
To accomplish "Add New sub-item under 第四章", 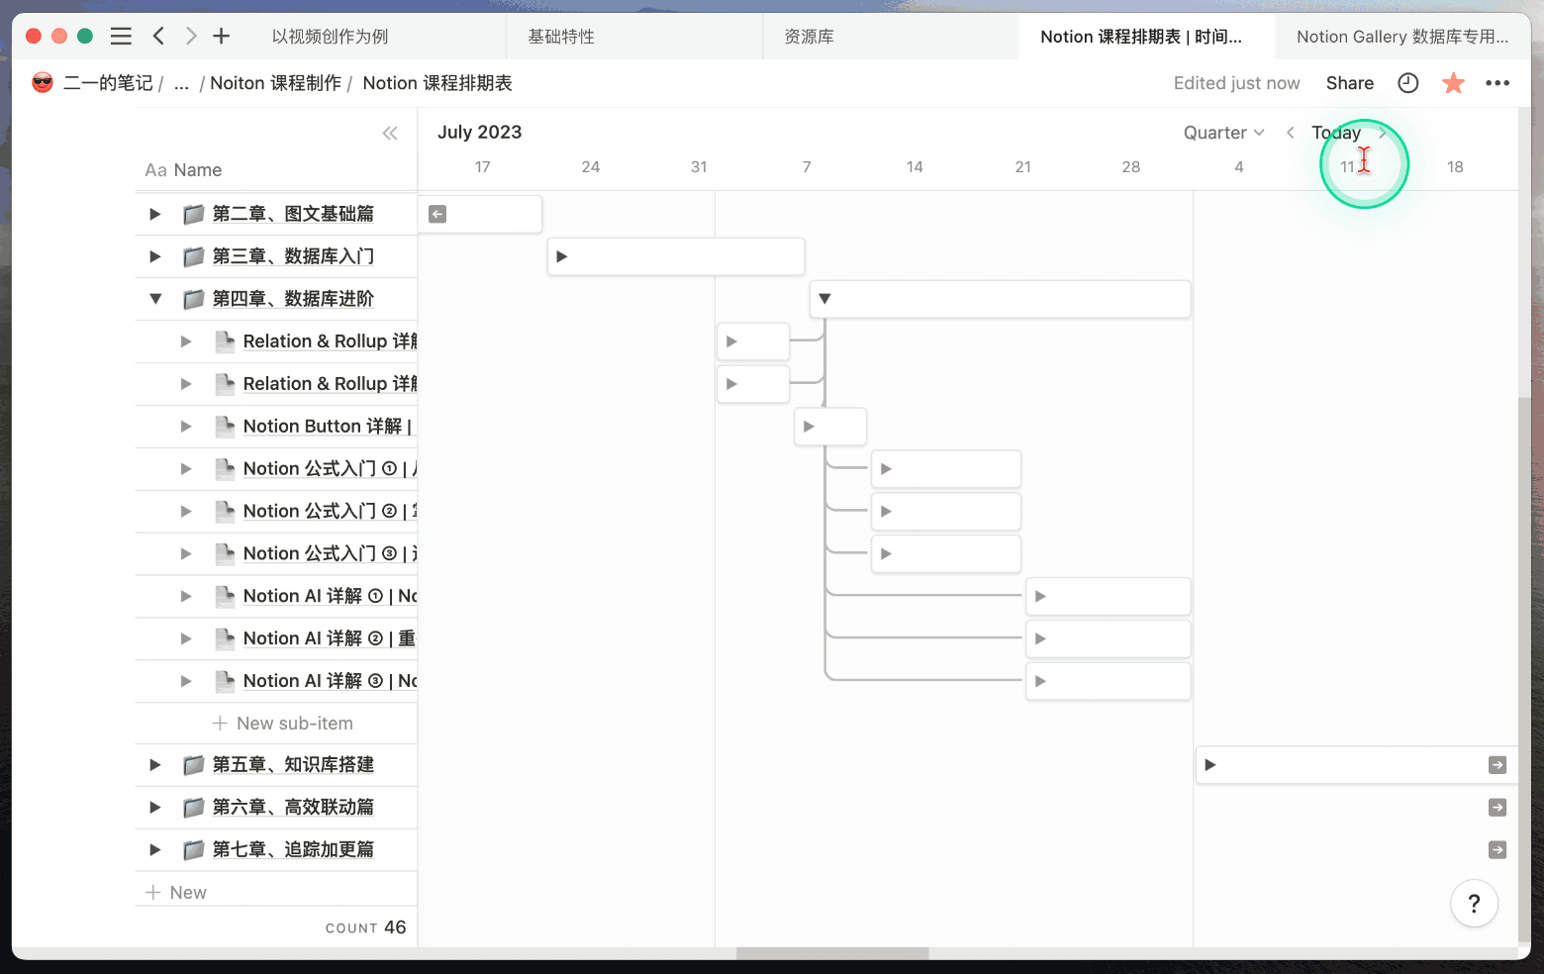I will [283, 724].
